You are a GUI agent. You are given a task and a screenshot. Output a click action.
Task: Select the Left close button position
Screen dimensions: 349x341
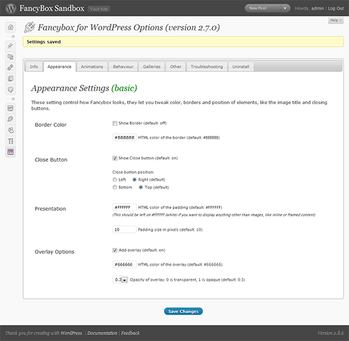tap(115, 179)
